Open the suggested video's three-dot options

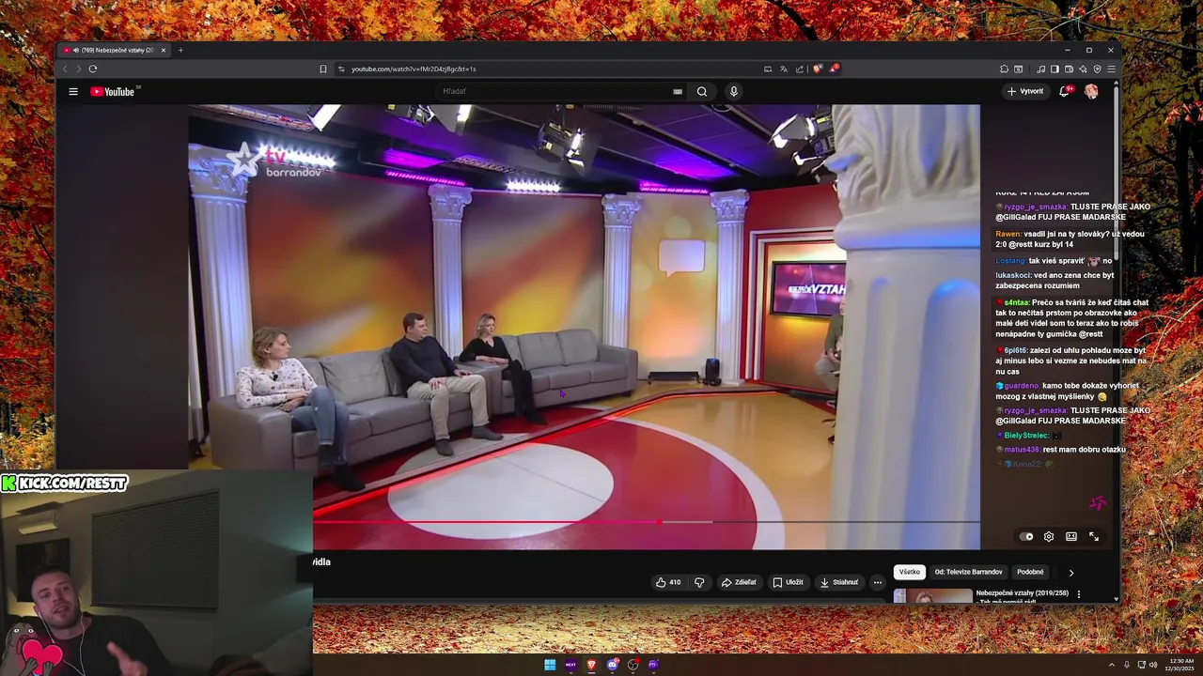(x=1079, y=594)
